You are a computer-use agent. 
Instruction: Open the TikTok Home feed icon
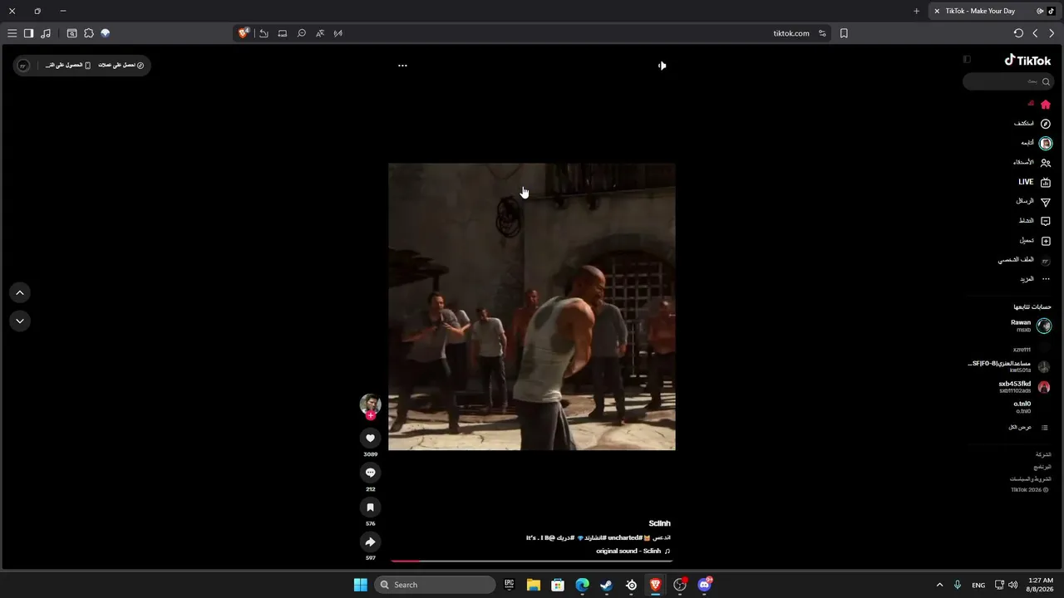(1046, 105)
